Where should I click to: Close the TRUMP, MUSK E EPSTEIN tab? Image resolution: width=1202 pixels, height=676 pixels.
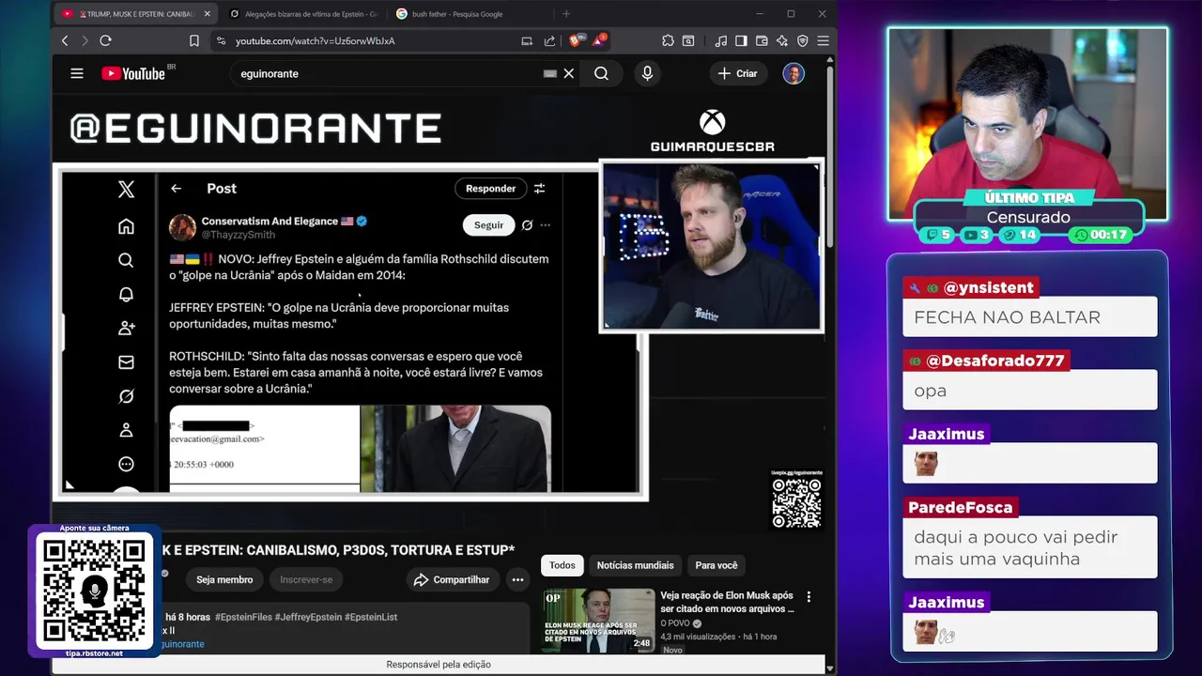click(x=208, y=14)
